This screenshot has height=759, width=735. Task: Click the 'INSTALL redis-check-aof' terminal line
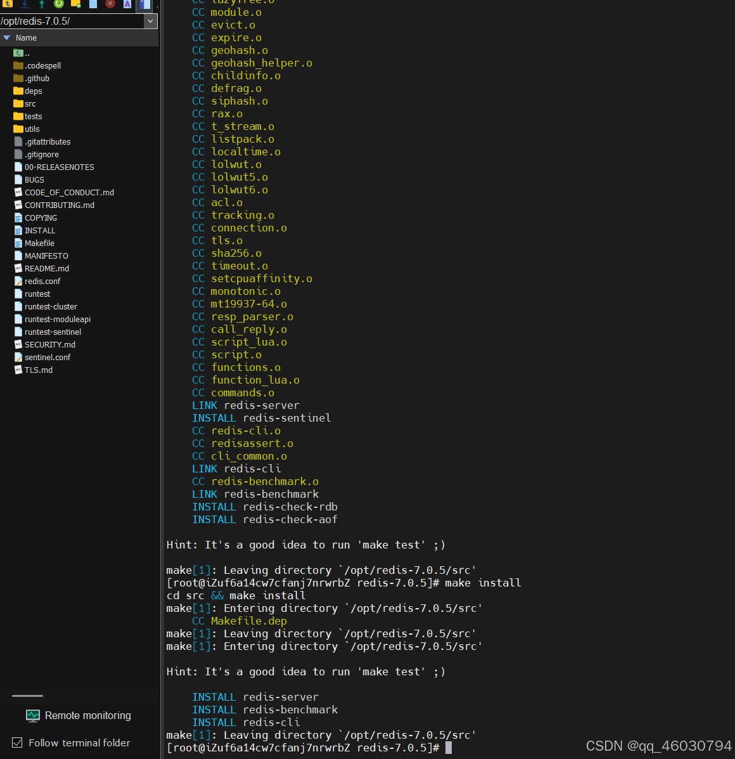tap(265, 519)
